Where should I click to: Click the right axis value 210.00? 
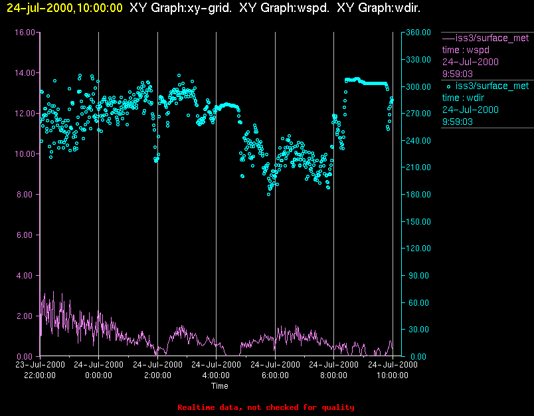[x=418, y=167]
